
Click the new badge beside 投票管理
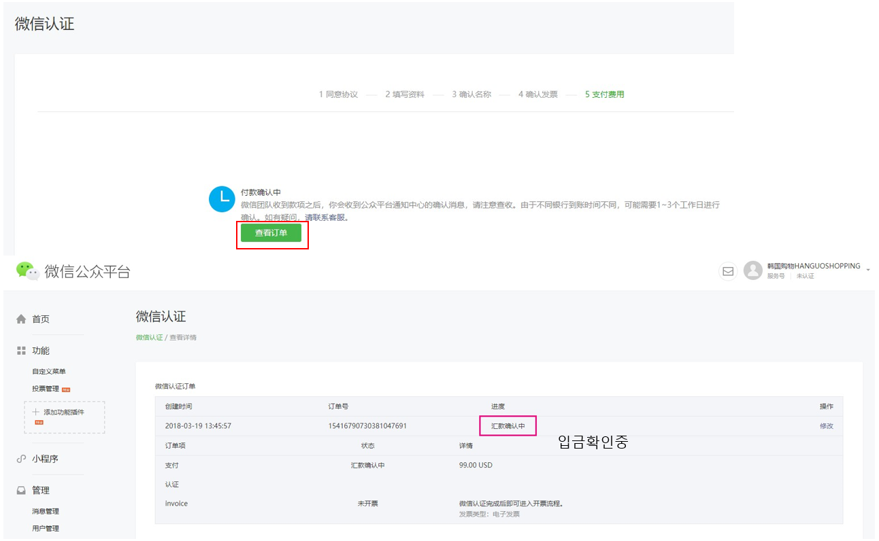pyautogui.click(x=66, y=389)
